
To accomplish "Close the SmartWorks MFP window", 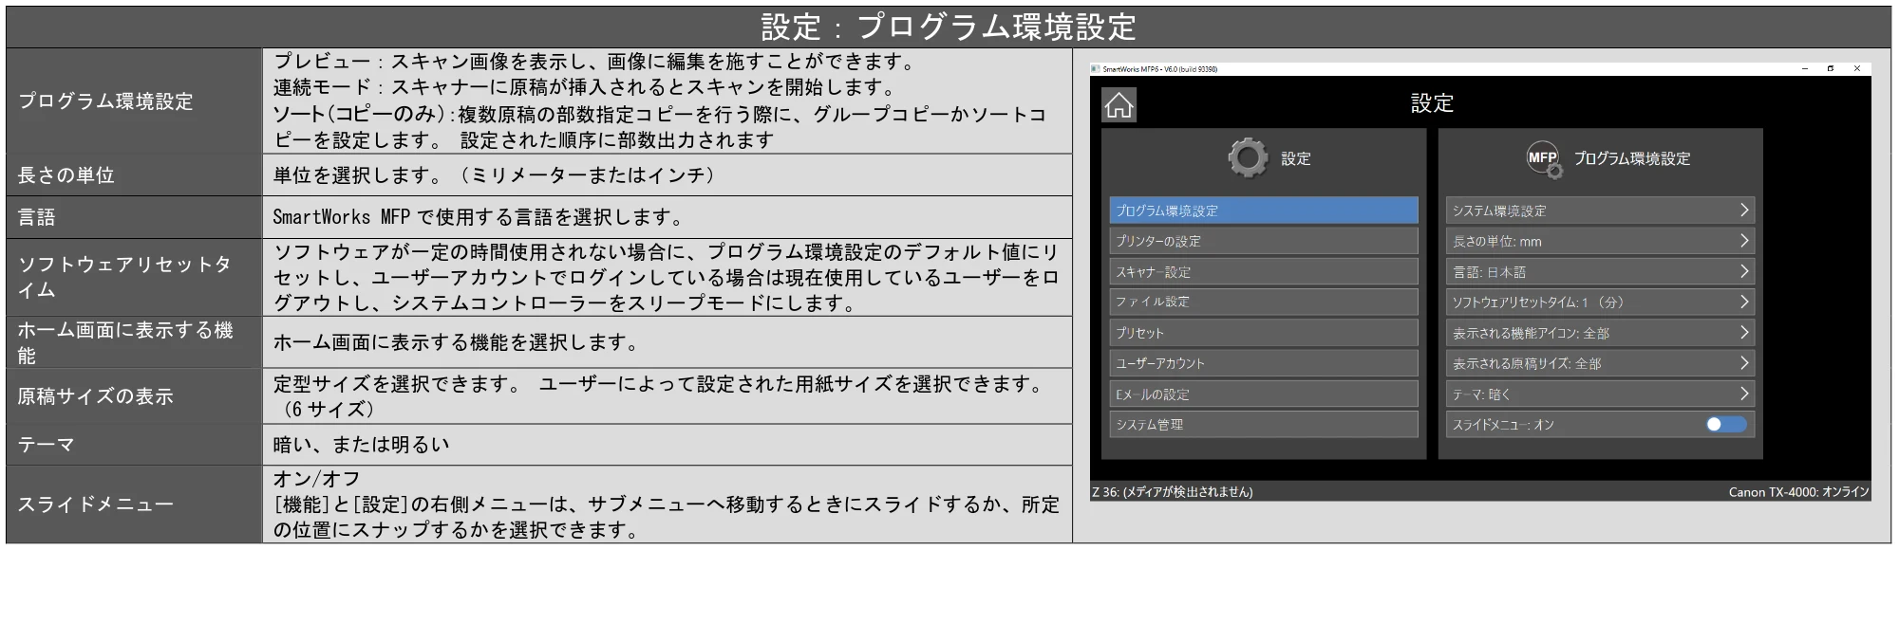I will pyautogui.click(x=1857, y=68).
